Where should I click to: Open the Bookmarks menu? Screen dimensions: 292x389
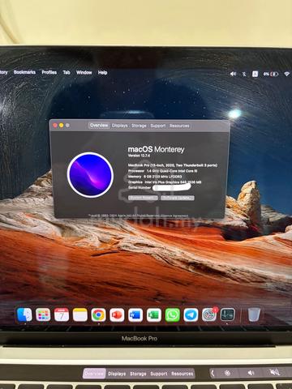[x=24, y=72]
